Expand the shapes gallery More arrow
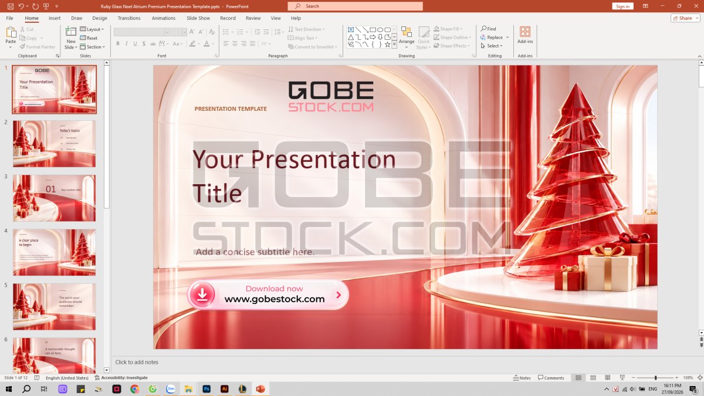 (394, 44)
